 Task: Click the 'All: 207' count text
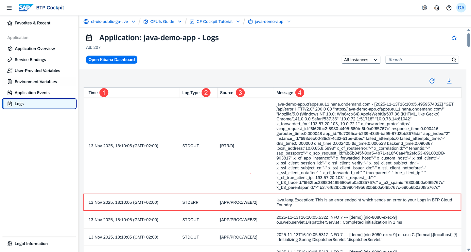point(93,47)
